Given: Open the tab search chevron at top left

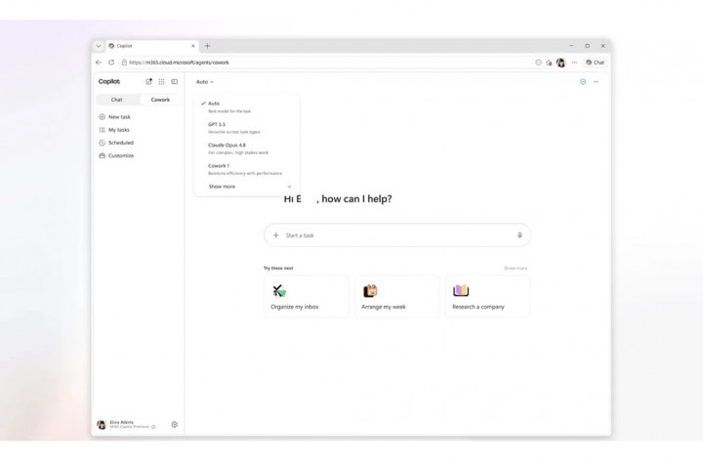Looking at the screenshot, I should click(x=99, y=46).
